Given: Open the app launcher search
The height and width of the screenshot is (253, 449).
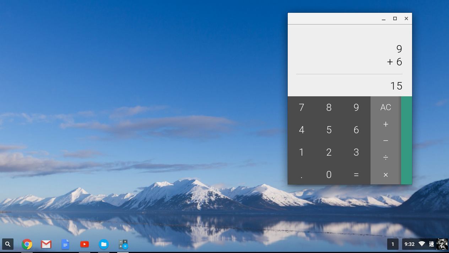Looking at the screenshot, I should 7,244.
